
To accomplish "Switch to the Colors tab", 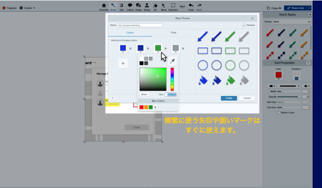I will 130,33.
